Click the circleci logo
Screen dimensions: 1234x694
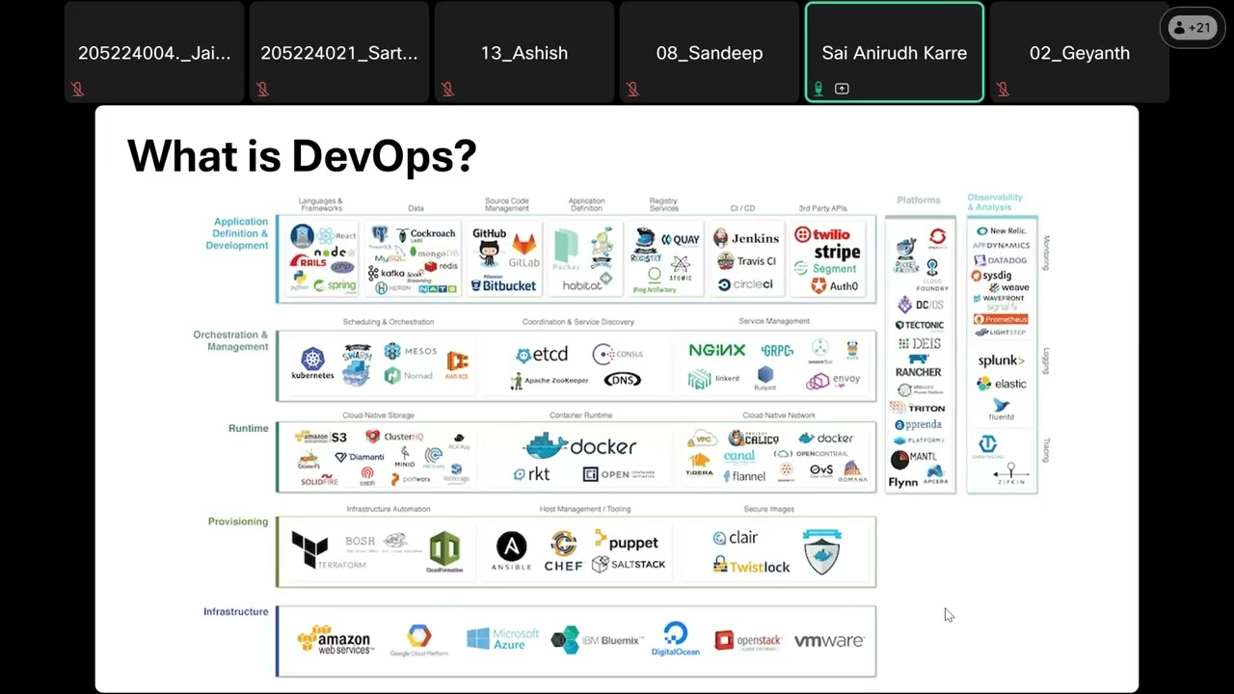pyautogui.click(x=746, y=285)
